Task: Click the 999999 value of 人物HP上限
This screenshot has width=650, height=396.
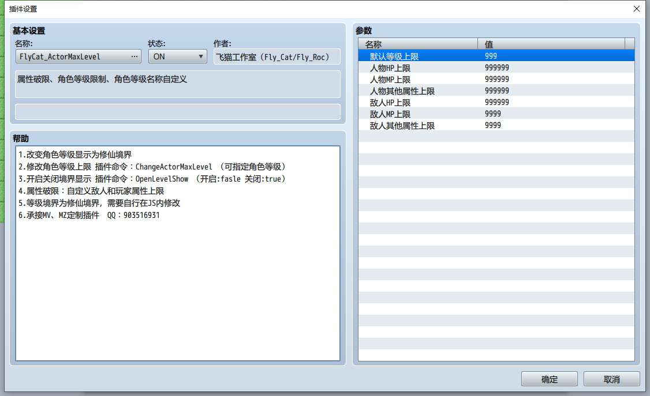Action: [x=496, y=67]
